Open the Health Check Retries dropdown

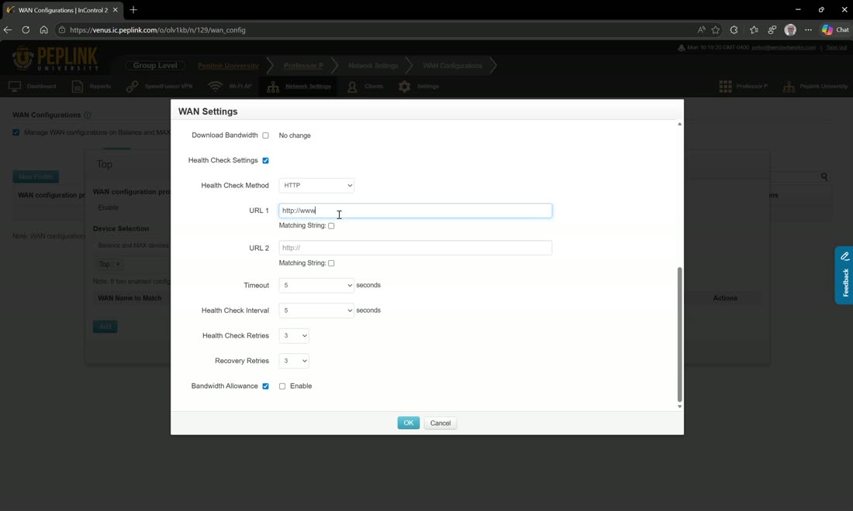tap(294, 335)
